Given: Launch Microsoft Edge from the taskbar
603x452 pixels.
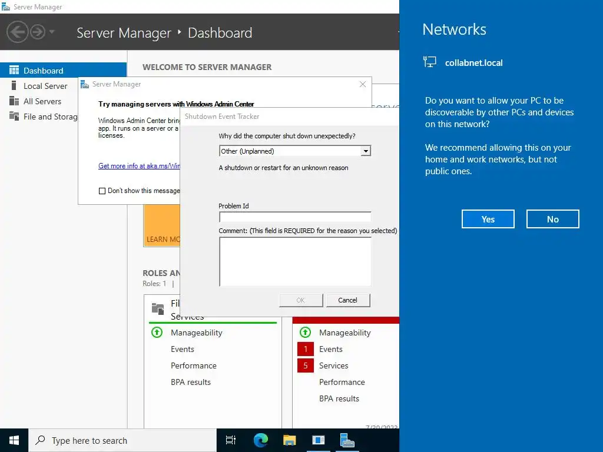Looking at the screenshot, I should [x=260, y=440].
